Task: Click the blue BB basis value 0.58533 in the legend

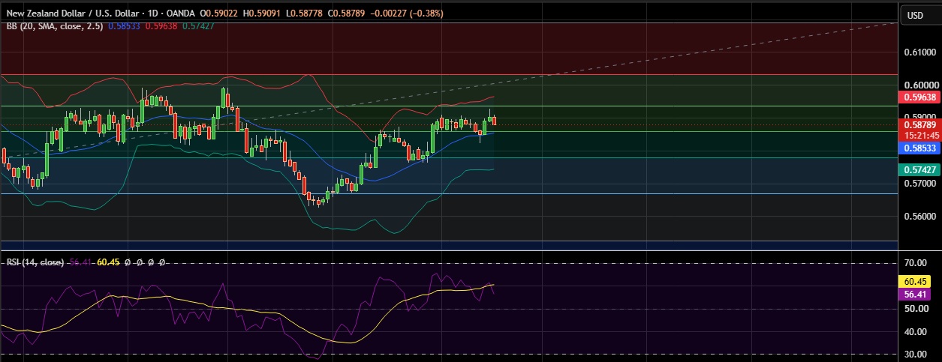Action: [124, 25]
